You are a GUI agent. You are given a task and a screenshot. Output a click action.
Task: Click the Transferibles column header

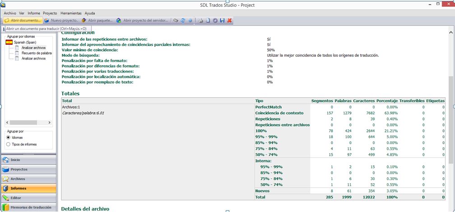412,101
